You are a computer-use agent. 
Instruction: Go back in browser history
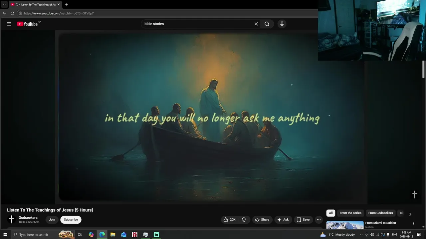(4, 13)
